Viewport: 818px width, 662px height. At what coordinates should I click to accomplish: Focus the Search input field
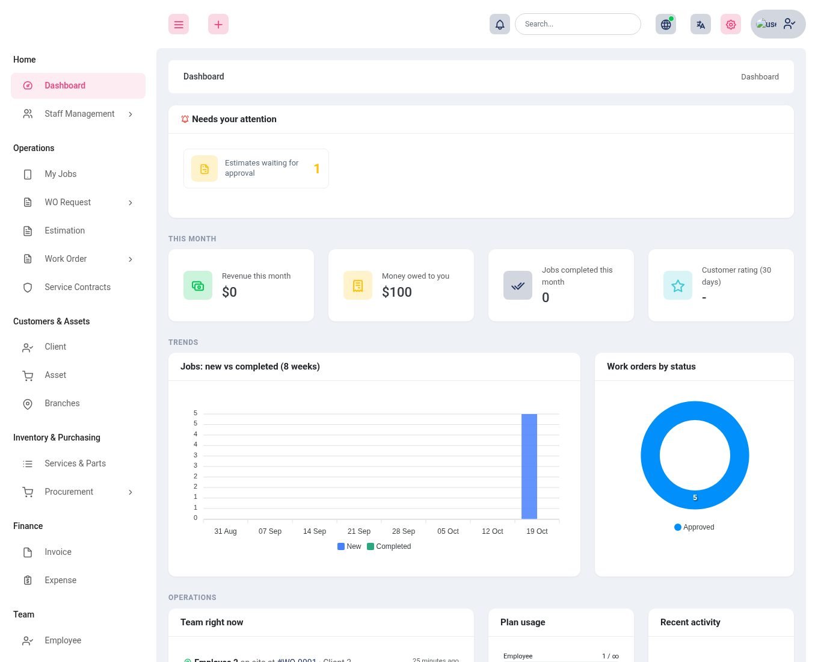point(578,24)
